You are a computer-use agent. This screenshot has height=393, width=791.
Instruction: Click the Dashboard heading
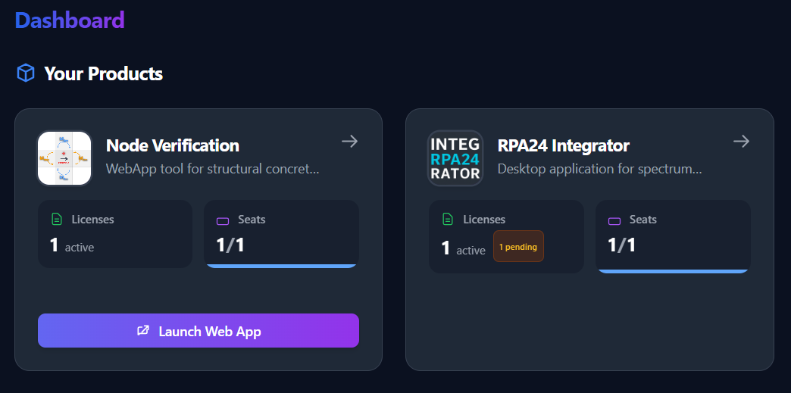(70, 20)
